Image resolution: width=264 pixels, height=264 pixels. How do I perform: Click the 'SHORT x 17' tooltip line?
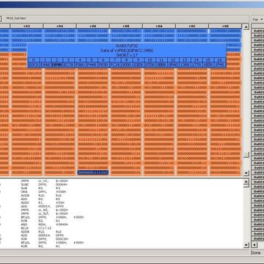pos(126,55)
